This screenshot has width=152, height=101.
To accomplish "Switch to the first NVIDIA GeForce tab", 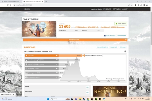I will point(12,2).
